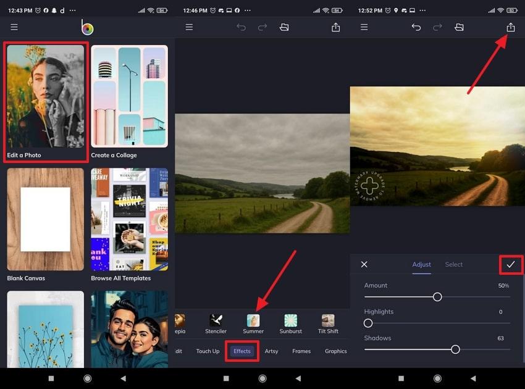This screenshot has height=389, width=525.
Task: Click the Shadows value 63
Action: pyautogui.click(x=500, y=338)
